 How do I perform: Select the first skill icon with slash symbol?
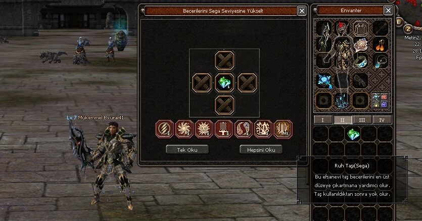(x=164, y=129)
